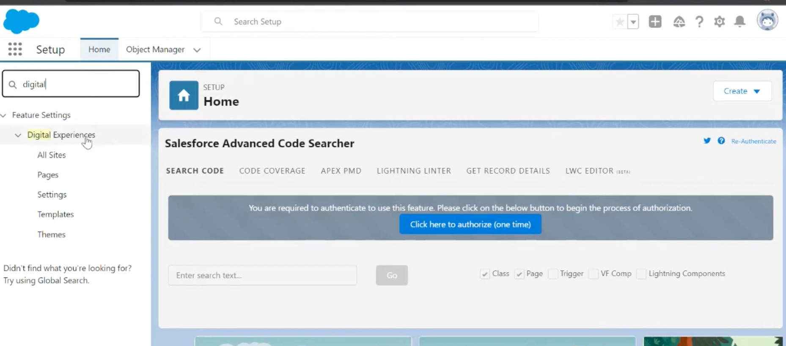Select the APEX PMD tab
786x346 pixels.
(341, 171)
